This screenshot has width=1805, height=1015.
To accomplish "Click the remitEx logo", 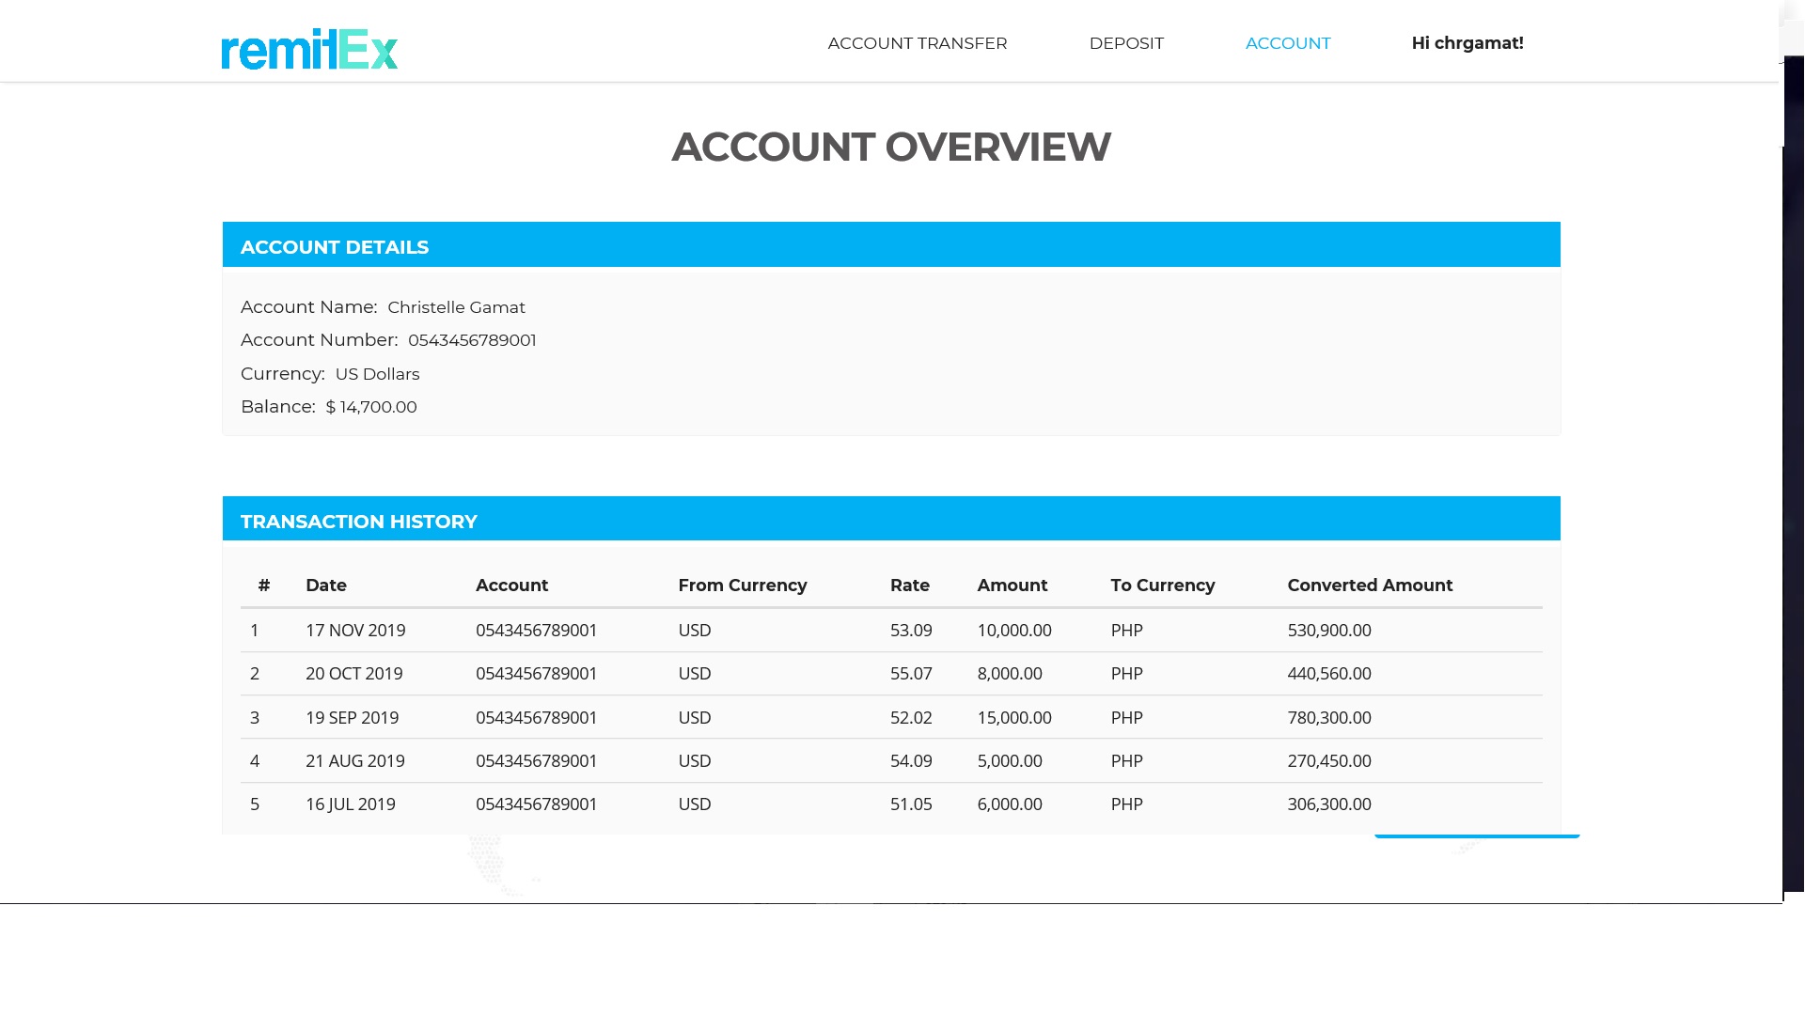I will 309,49.
